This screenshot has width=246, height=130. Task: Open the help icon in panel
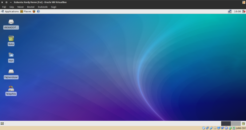pyautogui.click(x=38, y=11)
